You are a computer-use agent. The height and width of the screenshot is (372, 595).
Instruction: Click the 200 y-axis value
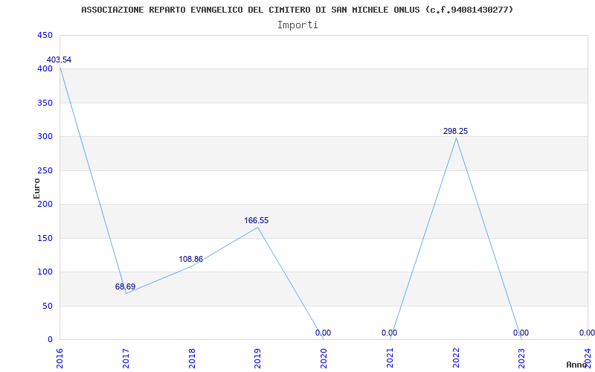click(x=45, y=204)
